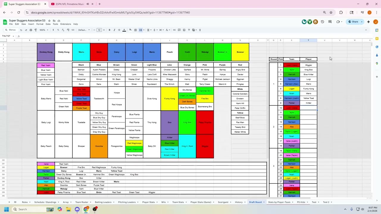The width and height of the screenshot is (381, 214).
Task: Open horizontal align dropdown
Action: coord(149,30)
